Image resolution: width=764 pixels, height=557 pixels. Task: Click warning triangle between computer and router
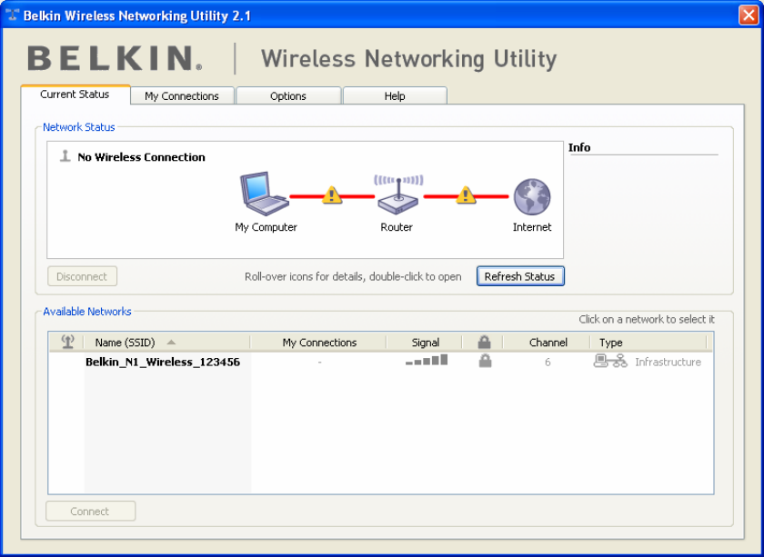(332, 195)
